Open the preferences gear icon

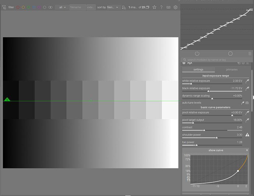pyautogui.click(x=176, y=7)
